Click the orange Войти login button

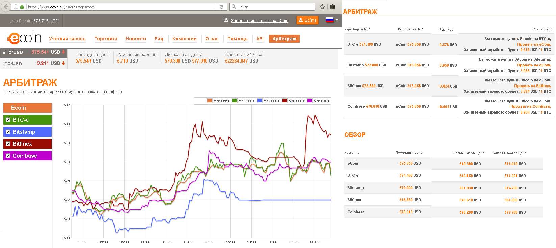point(307,20)
